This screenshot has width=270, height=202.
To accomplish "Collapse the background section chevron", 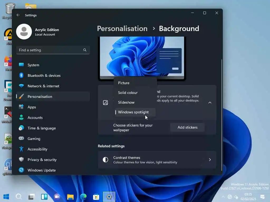I will click(210, 103).
